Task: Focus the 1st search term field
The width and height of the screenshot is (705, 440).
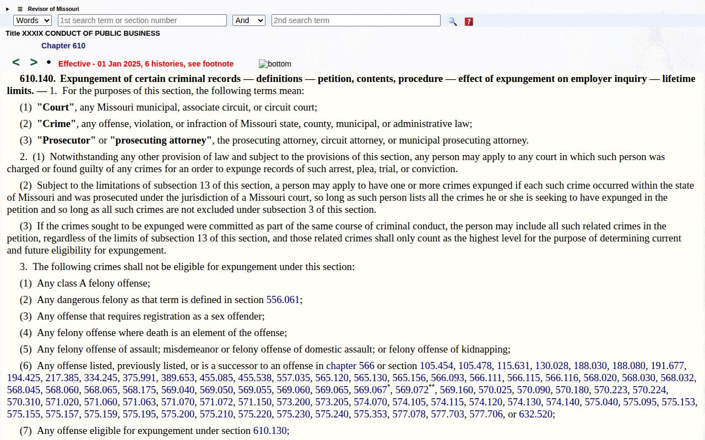Action: 142,20
